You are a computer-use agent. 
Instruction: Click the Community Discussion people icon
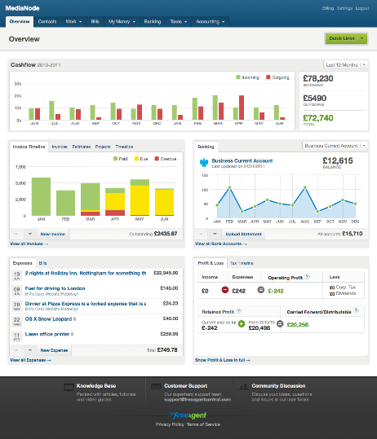[243, 387]
